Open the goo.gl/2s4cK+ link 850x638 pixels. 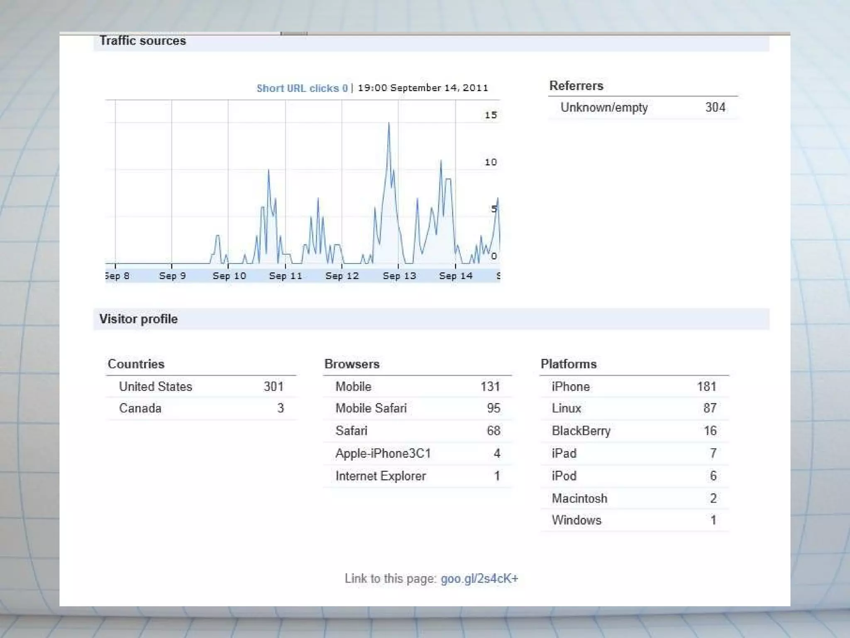tap(479, 579)
